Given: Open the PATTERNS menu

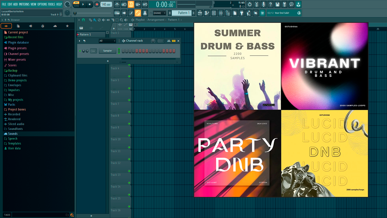Looking at the screenshot, I should tap(24, 4).
